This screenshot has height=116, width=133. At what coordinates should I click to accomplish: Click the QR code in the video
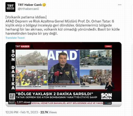[x=12, y=96]
